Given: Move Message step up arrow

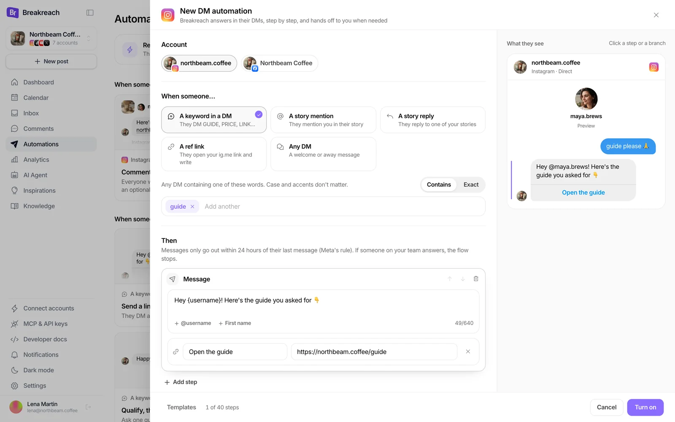Looking at the screenshot, I should pos(450,279).
